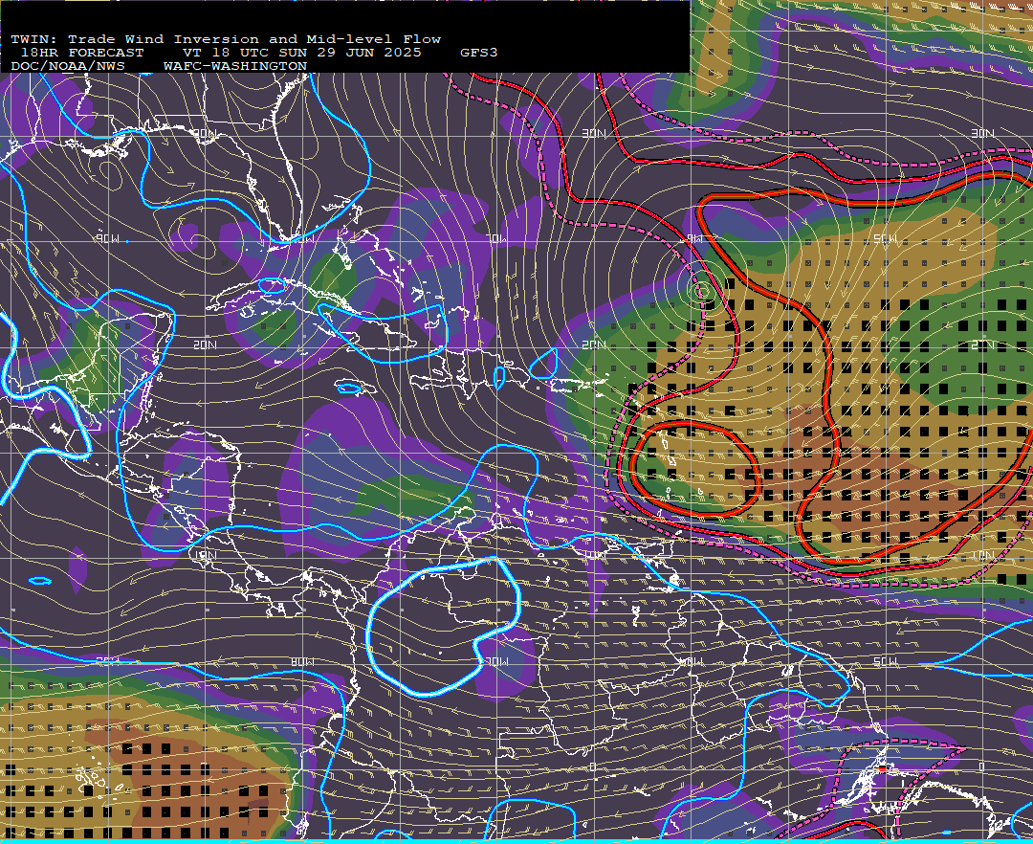Viewport: 1033px width, 844px height.
Task: Click the 'TWIN: Trade Wind Inversion' title text
Action: tap(135, 39)
